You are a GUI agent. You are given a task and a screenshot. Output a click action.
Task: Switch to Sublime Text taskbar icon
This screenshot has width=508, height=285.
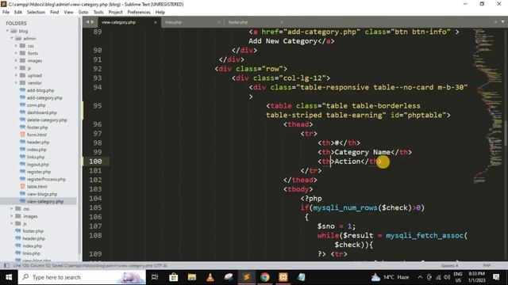click(x=247, y=277)
